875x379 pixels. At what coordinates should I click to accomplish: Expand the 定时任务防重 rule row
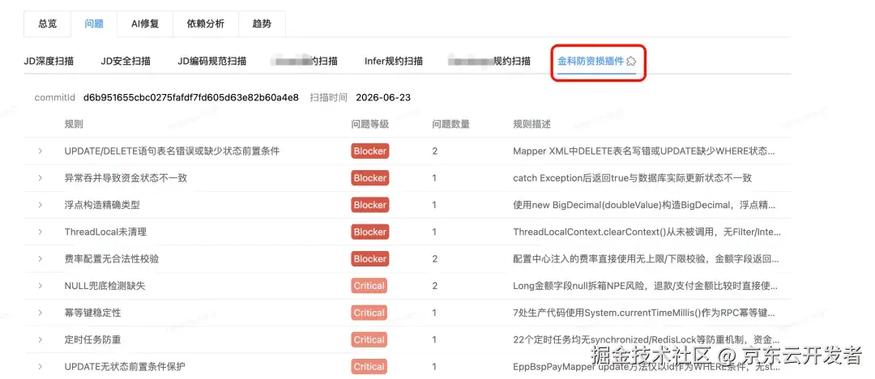(41, 339)
